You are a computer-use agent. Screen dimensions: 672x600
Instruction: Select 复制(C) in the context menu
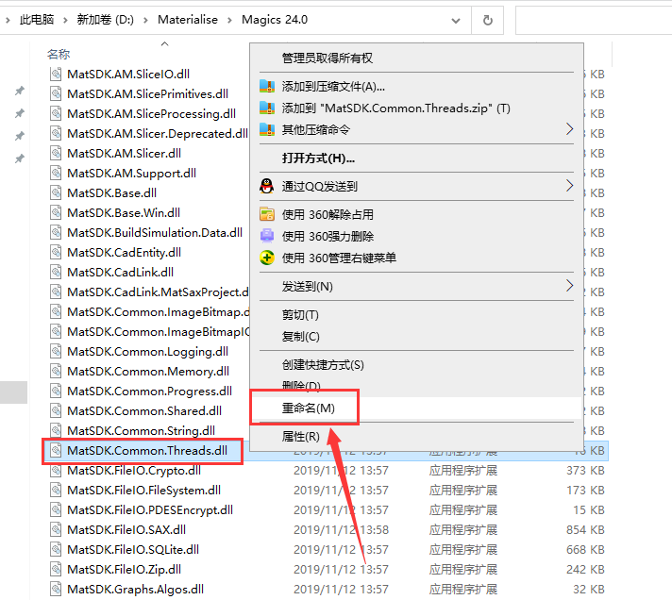point(300,336)
